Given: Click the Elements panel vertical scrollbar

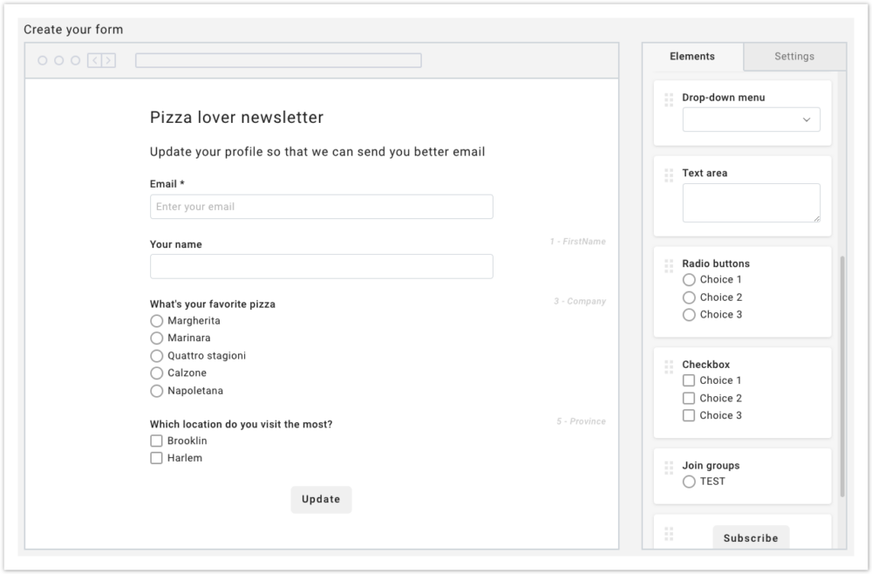Looking at the screenshot, I should point(842,375).
